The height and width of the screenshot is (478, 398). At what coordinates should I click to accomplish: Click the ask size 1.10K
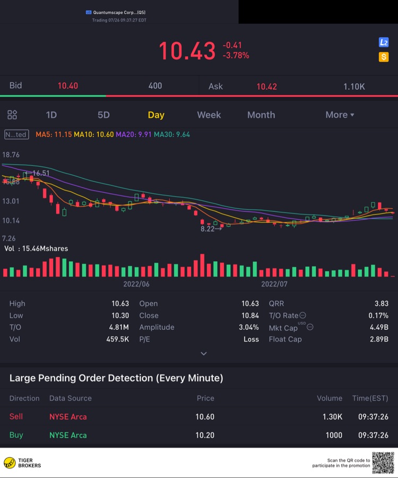(x=354, y=87)
